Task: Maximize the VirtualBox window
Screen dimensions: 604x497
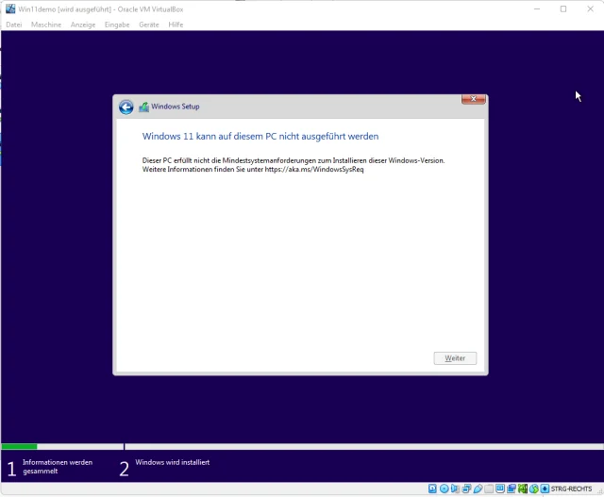Action: pyautogui.click(x=563, y=8)
